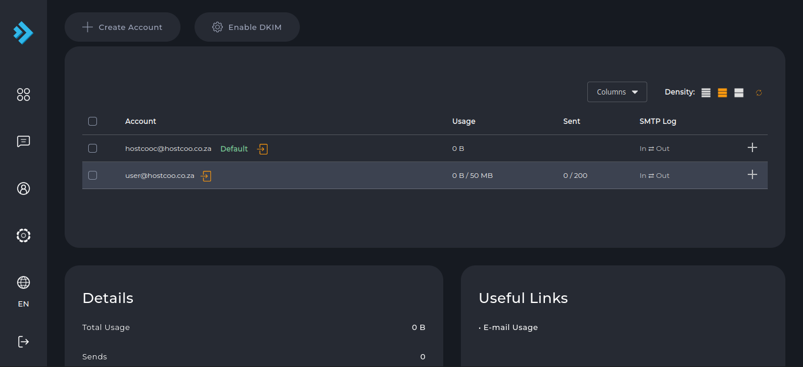This screenshot has width=803, height=367.
Task: Open the E-mail Usage link
Action: [510, 328]
